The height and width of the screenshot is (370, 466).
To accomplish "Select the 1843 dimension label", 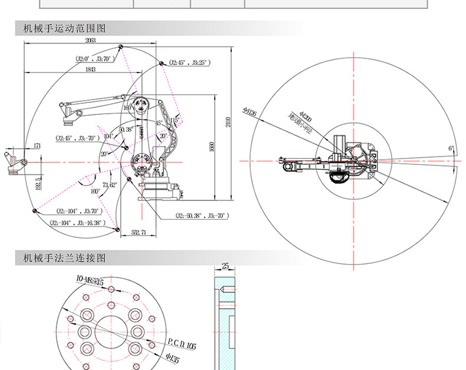I will tap(90, 69).
